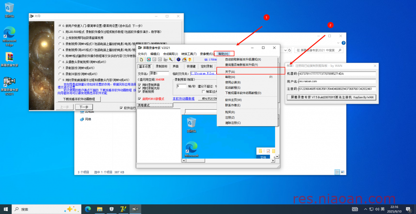Click the 文件名 input field

[159, 74]
